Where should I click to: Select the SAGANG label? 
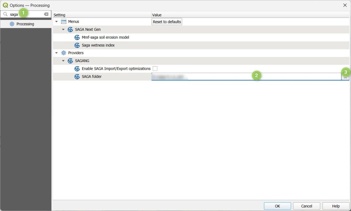pyautogui.click(x=82, y=61)
